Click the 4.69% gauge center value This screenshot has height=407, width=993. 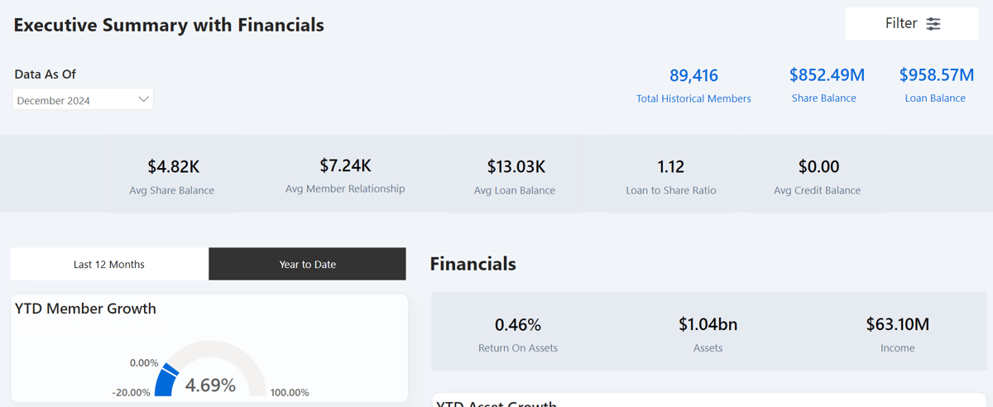210,385
